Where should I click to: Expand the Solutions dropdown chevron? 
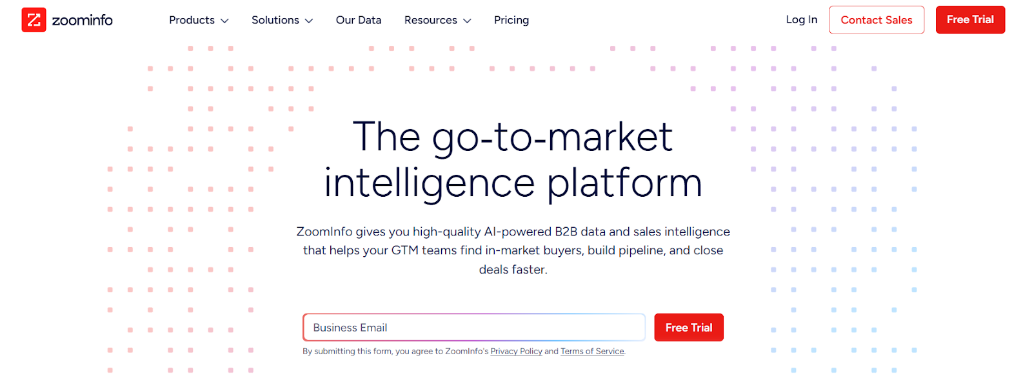tap(308, 20)
